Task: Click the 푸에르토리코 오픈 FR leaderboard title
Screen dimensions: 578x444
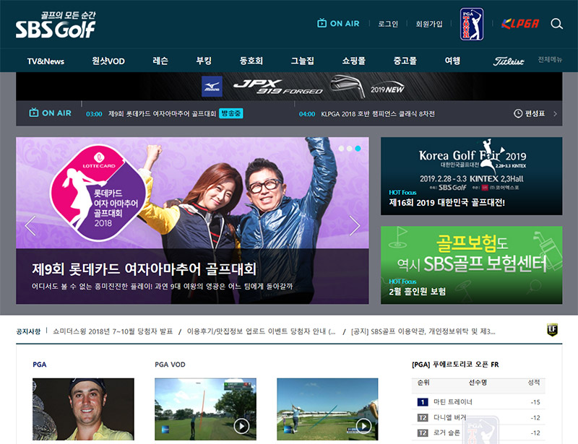Action: [455, 365]
